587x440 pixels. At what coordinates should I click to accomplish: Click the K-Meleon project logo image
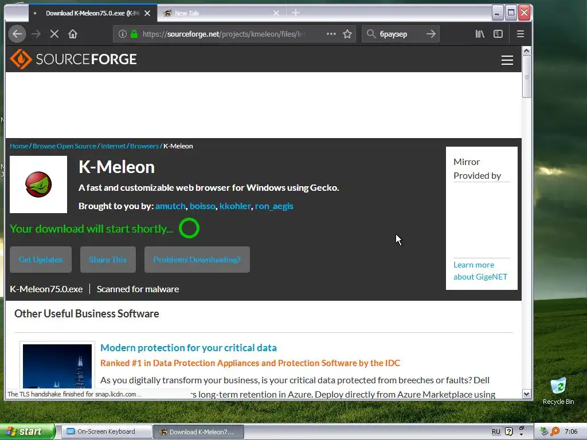tap(38, 184)
